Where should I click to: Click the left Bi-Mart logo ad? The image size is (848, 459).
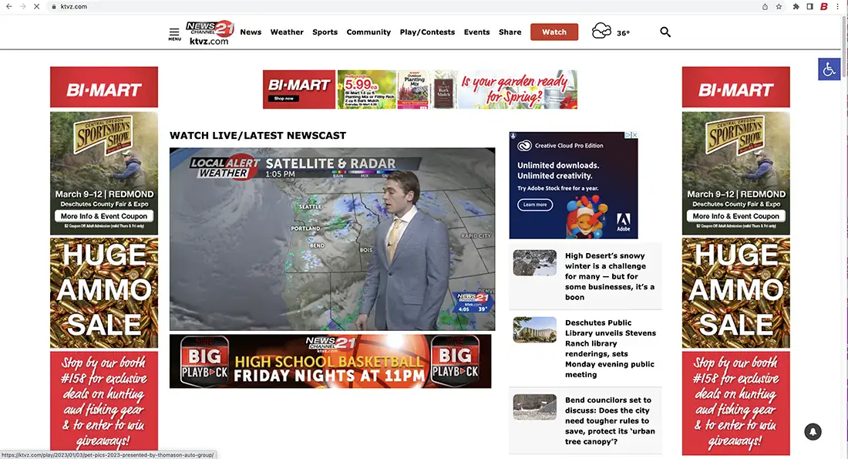(x=104, y=87)
